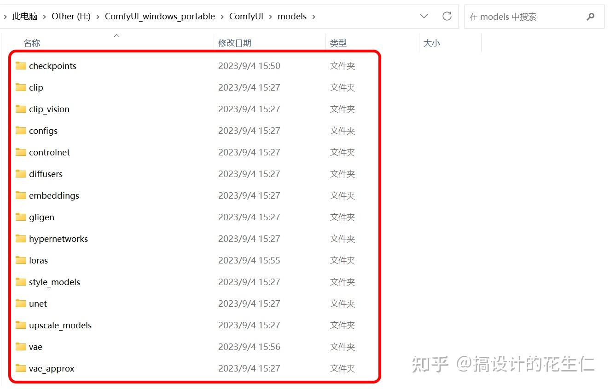Open the address bar history dropdown arrow
Viewport: 610px width, 389px height.
[x=424, y=16]
